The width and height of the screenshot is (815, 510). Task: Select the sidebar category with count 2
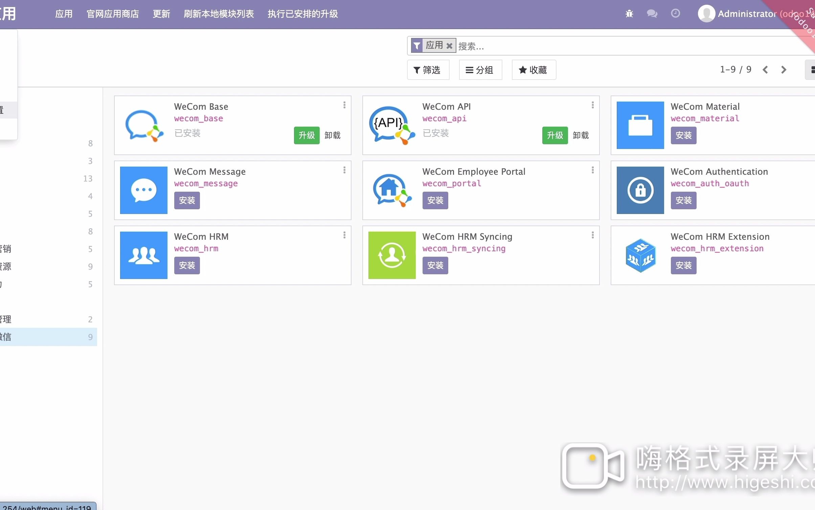[48, 319]
